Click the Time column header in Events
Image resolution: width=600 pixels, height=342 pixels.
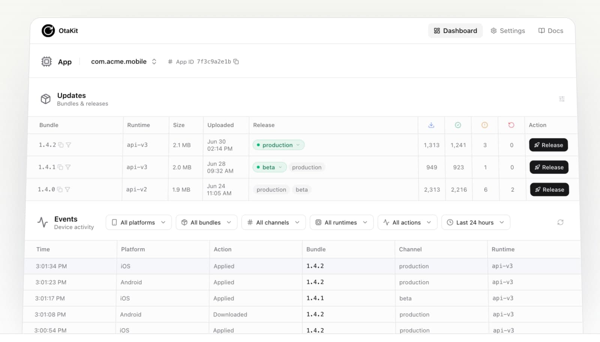pos(43,249)
